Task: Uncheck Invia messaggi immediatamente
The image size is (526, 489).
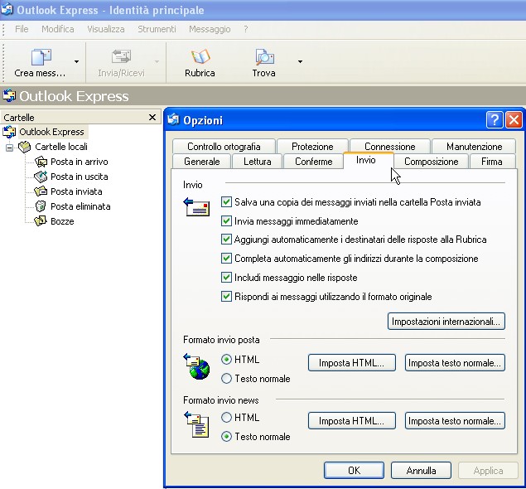Action: pyautogui.click(x=226, y=220)
